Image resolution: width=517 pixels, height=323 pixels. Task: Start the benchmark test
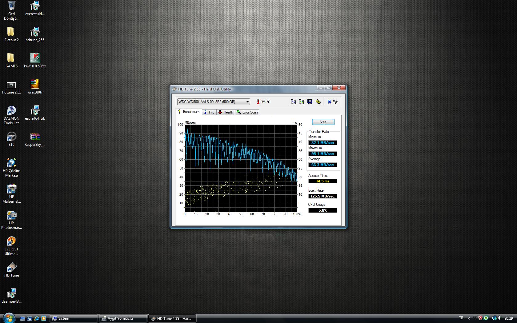[x=323, y=122]
